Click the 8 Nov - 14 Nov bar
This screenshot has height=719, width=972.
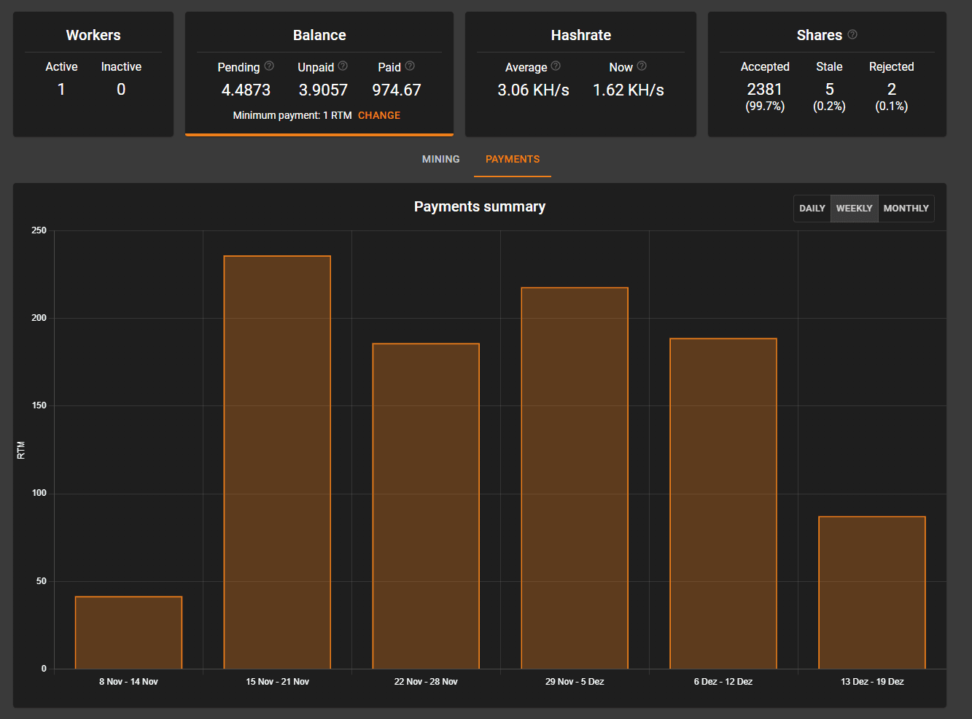[128, 632]
